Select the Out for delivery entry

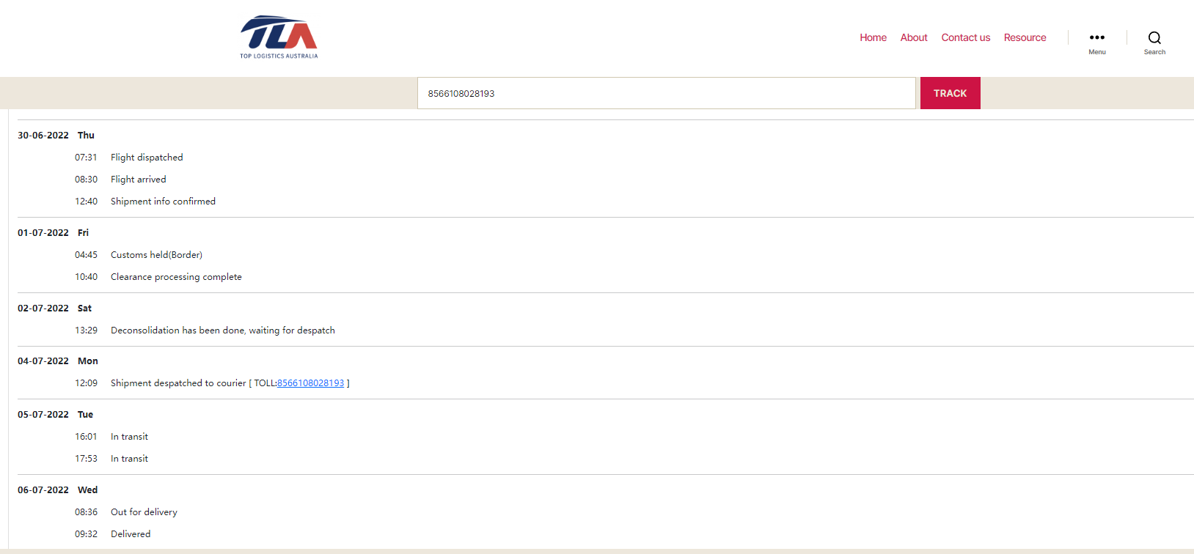pos(144,512)
